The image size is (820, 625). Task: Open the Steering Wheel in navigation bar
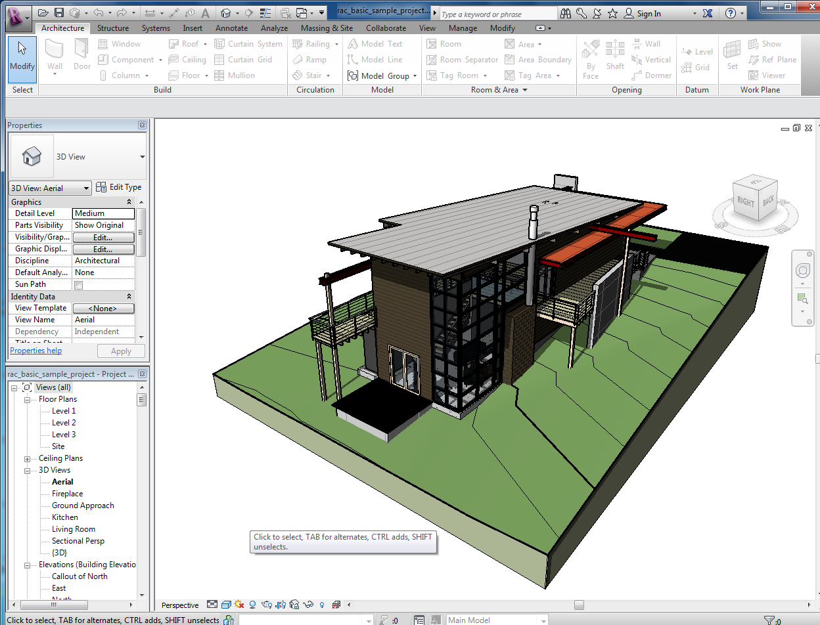click(x=802, y=271)
